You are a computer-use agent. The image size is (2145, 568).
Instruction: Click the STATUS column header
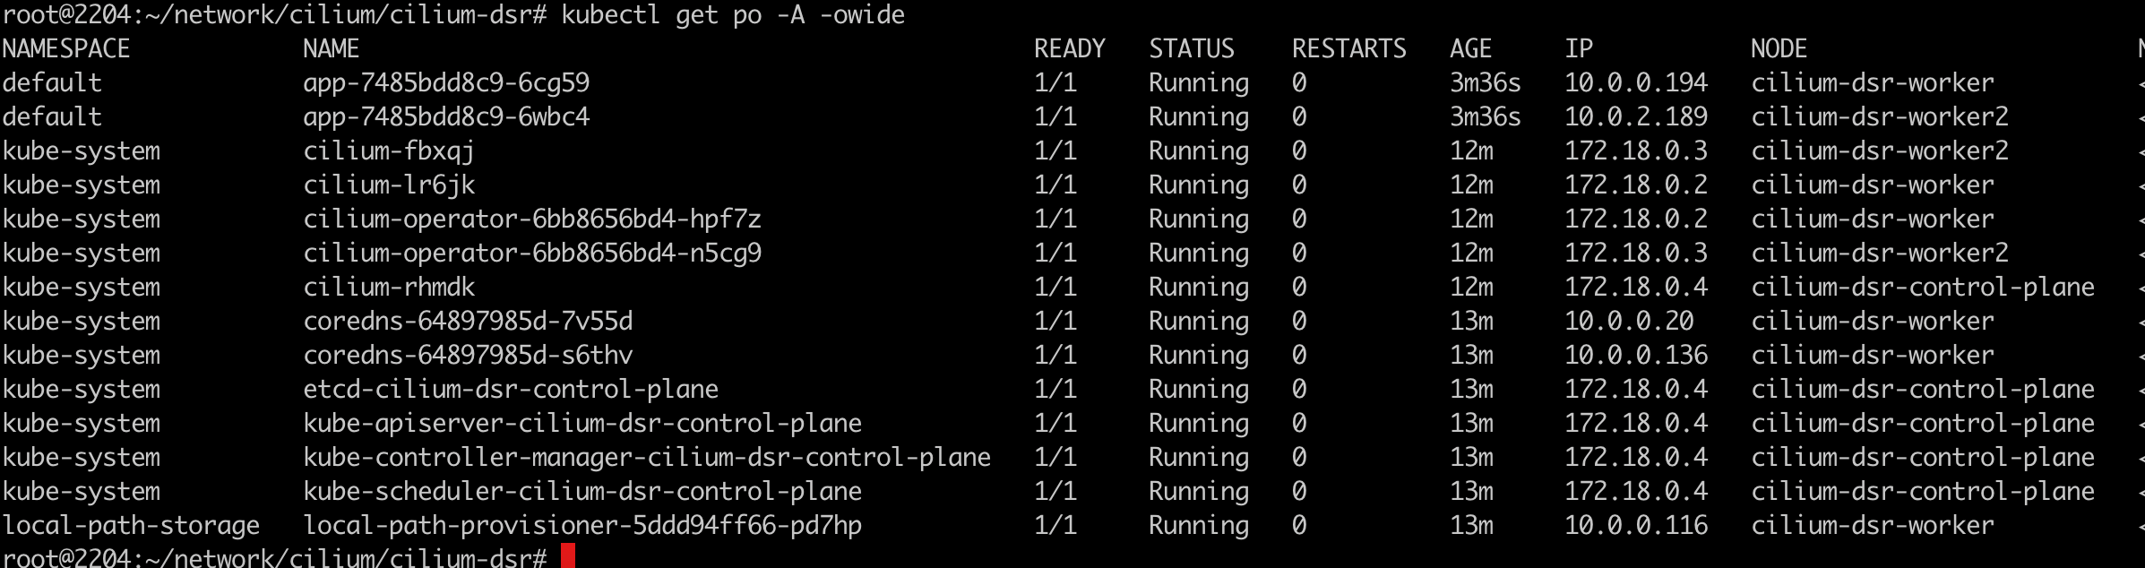[x=1191, y=48]
